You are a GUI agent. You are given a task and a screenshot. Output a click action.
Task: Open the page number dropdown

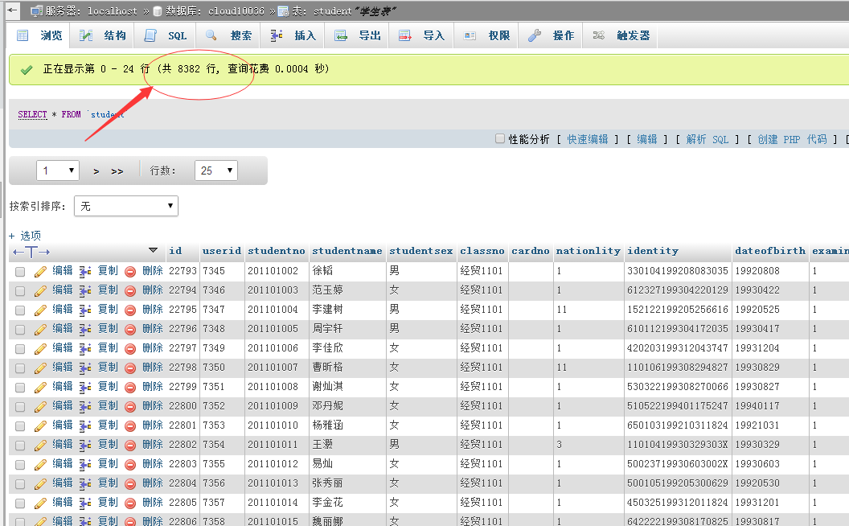pos(58,171)
